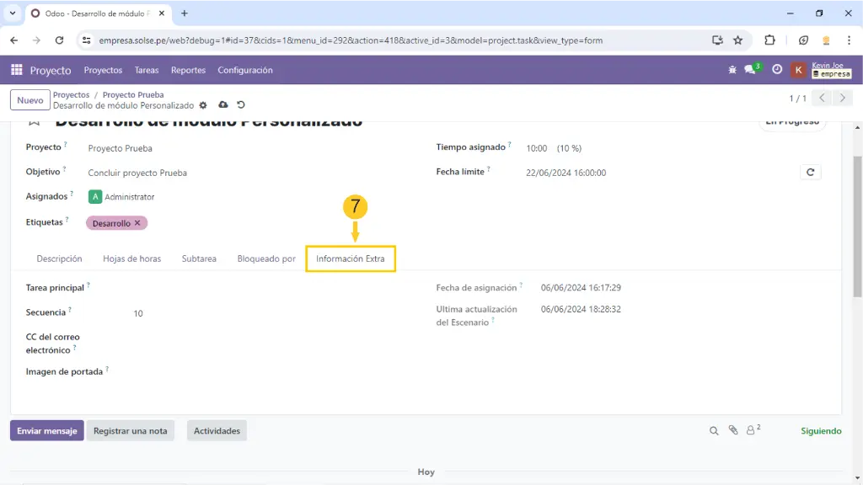Click the cloud save icon
The image size is (863, 485).
[222, 105]
